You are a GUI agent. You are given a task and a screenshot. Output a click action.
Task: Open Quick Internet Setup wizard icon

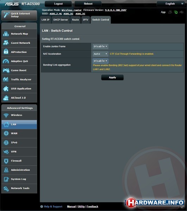tap(6, 15)
